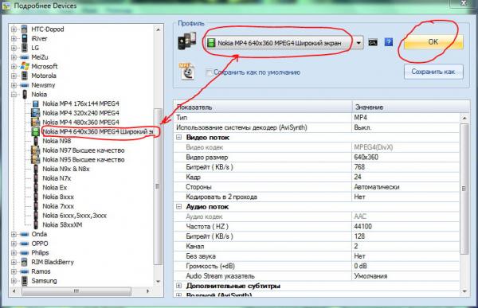The image size is (478, 308).
Task: Click the iRiver device icon
Action: click(25, 39)
